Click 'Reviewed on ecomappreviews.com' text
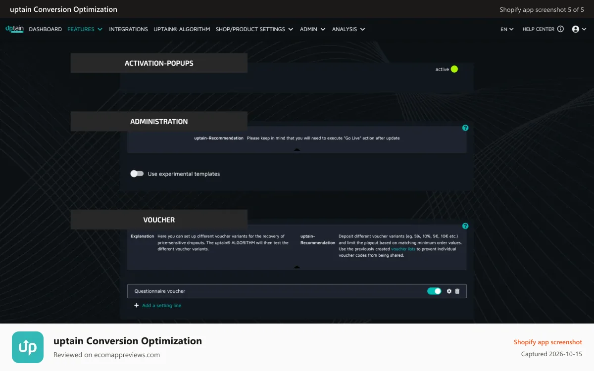 pyautogui.click(x=106, y=355)
